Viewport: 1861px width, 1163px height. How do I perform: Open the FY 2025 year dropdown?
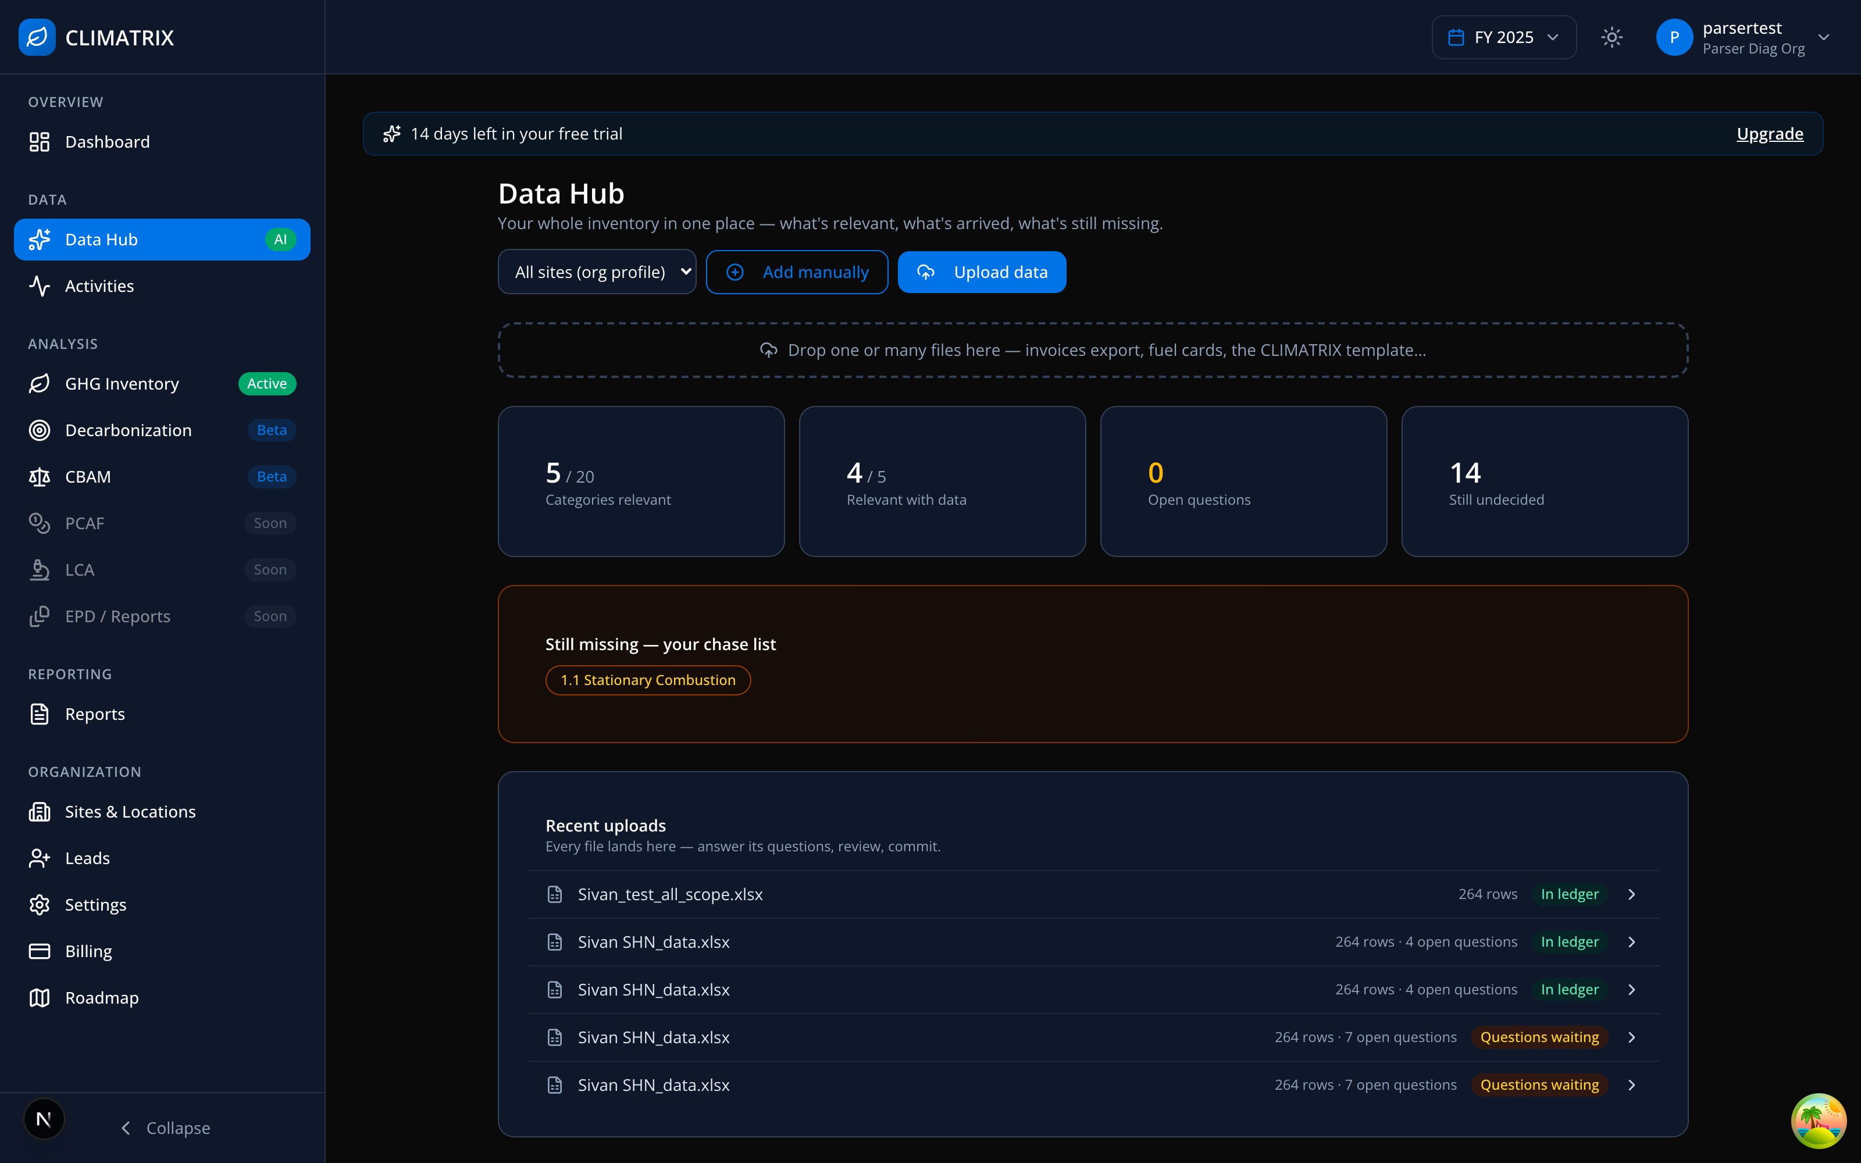pyautogui.click(x=1503, y=37)
